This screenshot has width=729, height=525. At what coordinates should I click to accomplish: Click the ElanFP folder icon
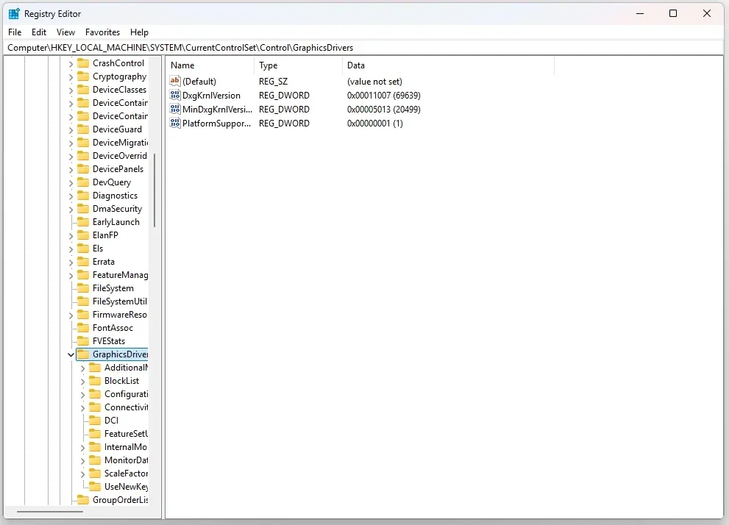83,235
